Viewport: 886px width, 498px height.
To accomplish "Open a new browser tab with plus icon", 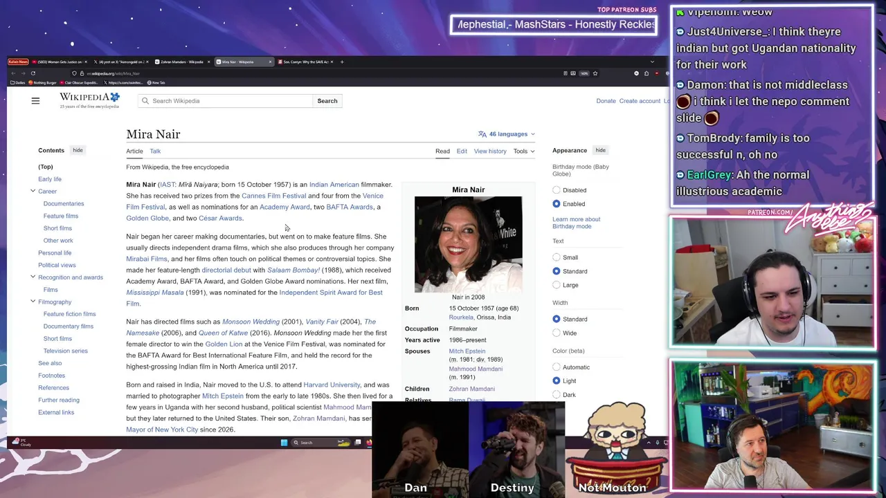I will click(342, 62).
